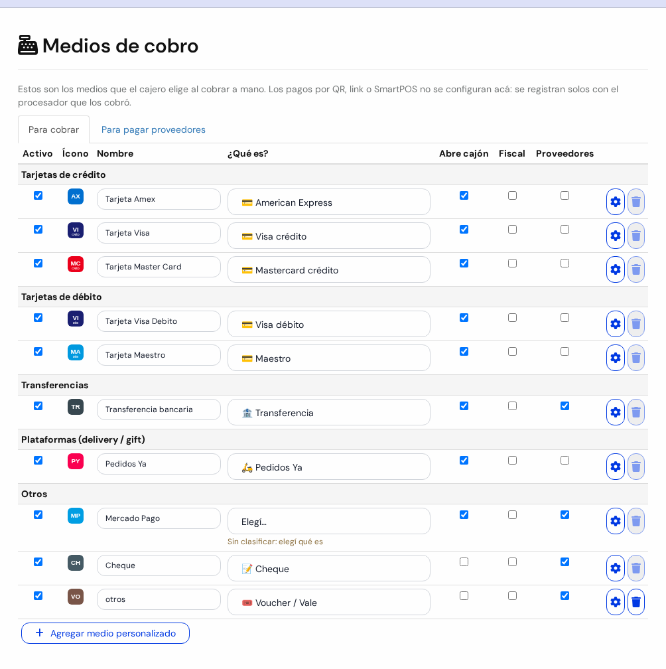666x669 pixels.
Task: Click trash icon for Tarjeta Maestro
Action: (635, 358)
